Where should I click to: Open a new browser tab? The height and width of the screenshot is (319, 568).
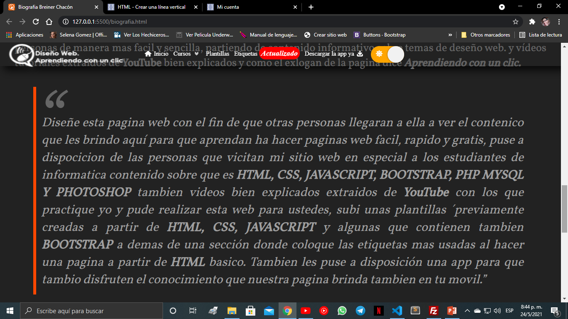pos(311,7)
